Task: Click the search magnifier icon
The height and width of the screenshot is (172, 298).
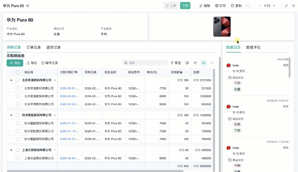Action: (126, 63)
